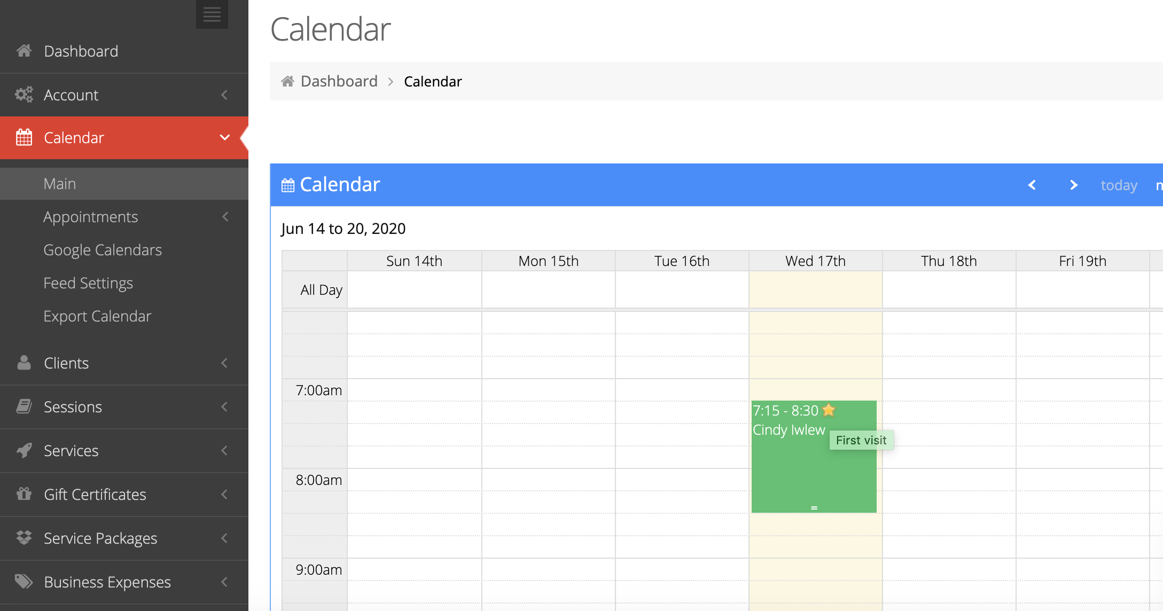Screen dimensions: 1163x611
Task: Click the Account gears icon
Action: 24,95
